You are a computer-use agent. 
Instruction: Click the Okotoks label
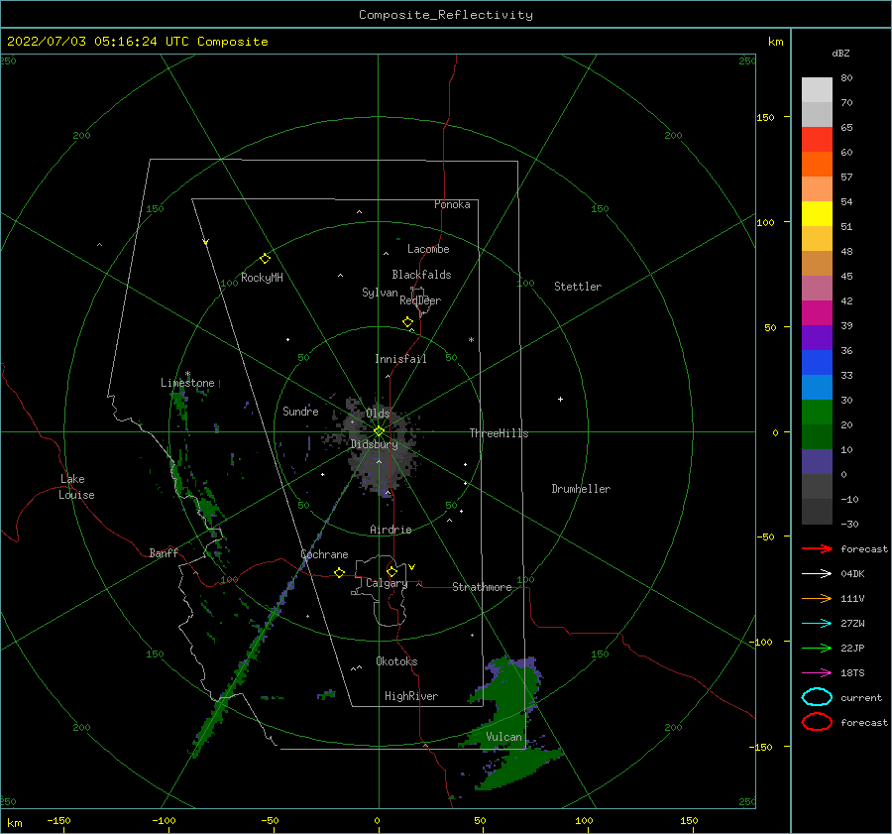[396, 661]
